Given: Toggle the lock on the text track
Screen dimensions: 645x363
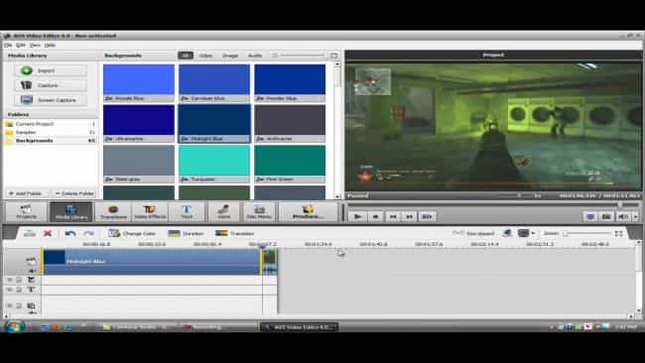Looking at the screenshot, I should (19, 290).
